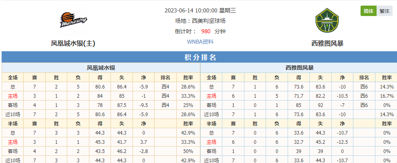The image size is (397, 163).
Task: Click the -2.8 half-time net cell
Action: [x=143, y=151]
